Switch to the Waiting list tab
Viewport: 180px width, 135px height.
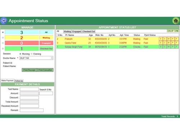click(x=67, y=31)
